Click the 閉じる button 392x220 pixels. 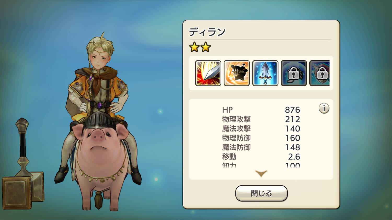point(261,193)
